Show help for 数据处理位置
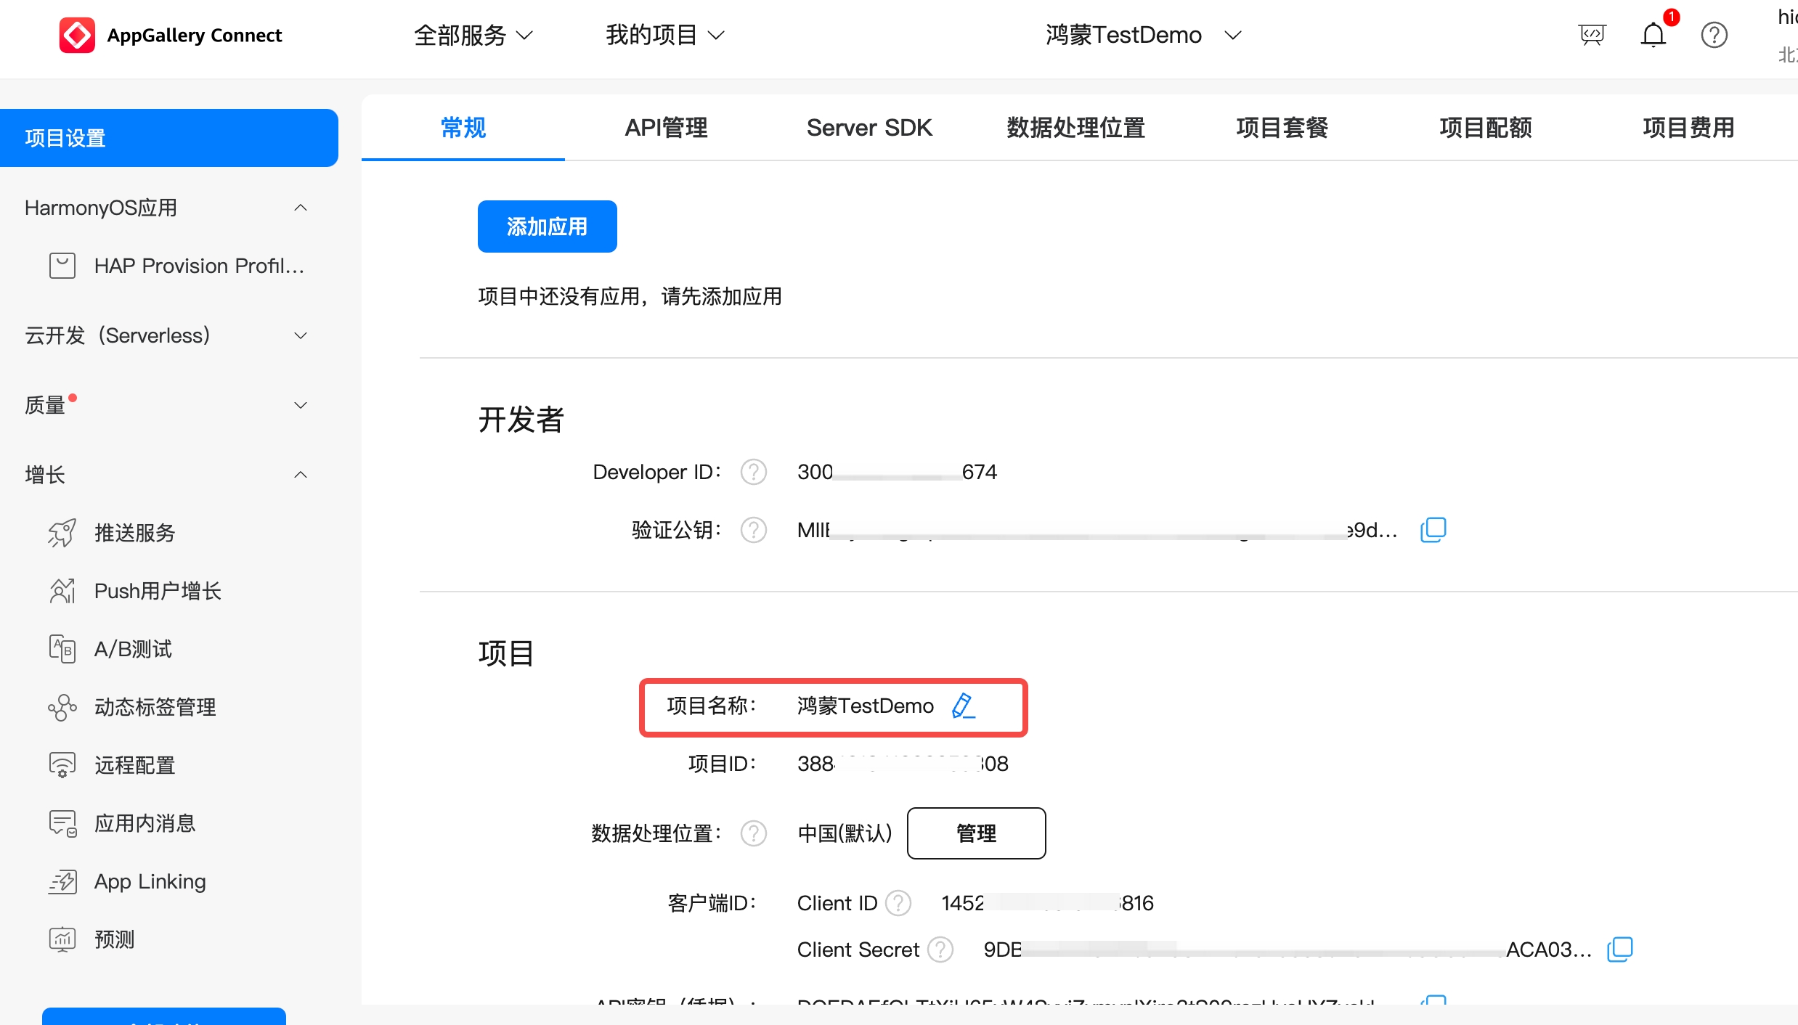Screen dimensions: 1798x1025 pyautogui.click(x=754, y=833)
